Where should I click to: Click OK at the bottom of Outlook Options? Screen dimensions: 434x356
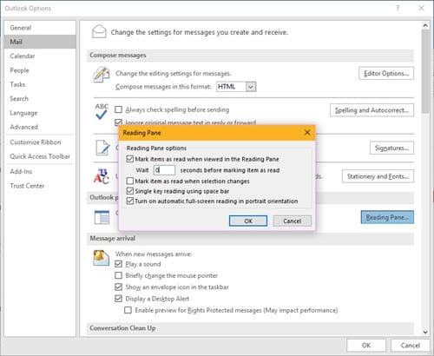tap(366, 345)
